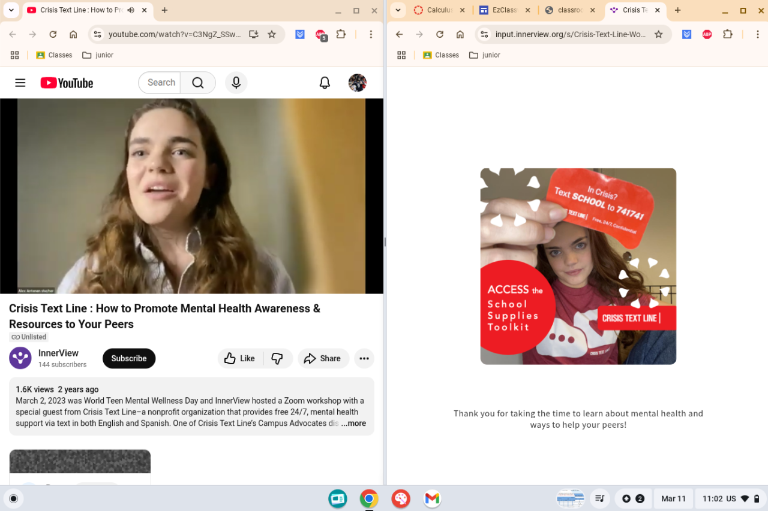Open the InnerView channel name link
Image resolution: width=768 pixels, height=511 pixels.
coord(58,353)
